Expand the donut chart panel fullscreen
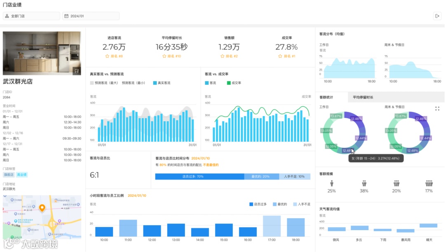Viewport: 445px width, 252px height. [x=437, y=109]
